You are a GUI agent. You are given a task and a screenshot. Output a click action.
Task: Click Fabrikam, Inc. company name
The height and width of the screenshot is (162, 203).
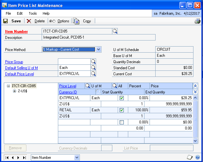pos(170,13)
